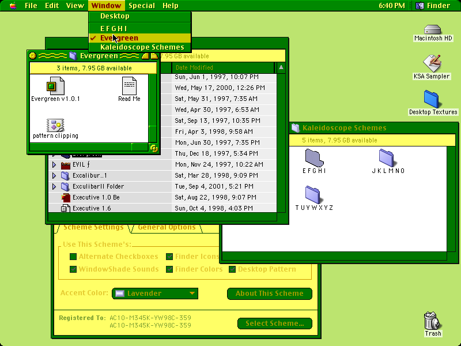Screen dimensions: 461x346
Task: Close the open Window menu via its title
Action: point(106,6)
